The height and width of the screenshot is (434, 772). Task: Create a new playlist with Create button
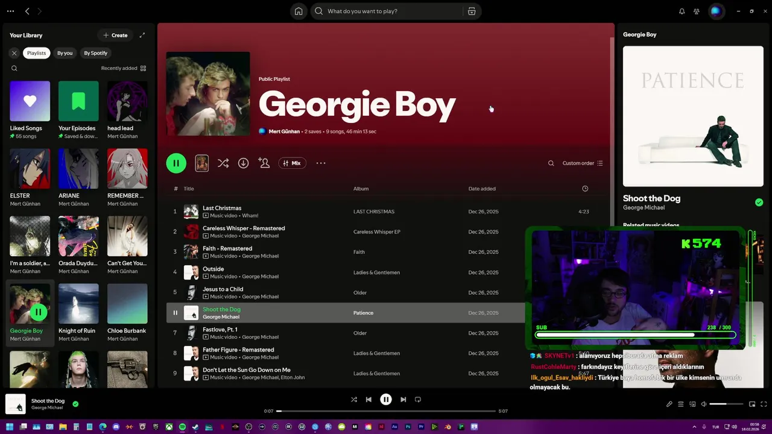pos(115,35)
